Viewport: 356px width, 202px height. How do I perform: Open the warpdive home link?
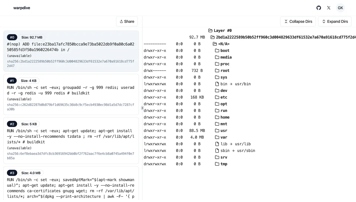[22, 8]
